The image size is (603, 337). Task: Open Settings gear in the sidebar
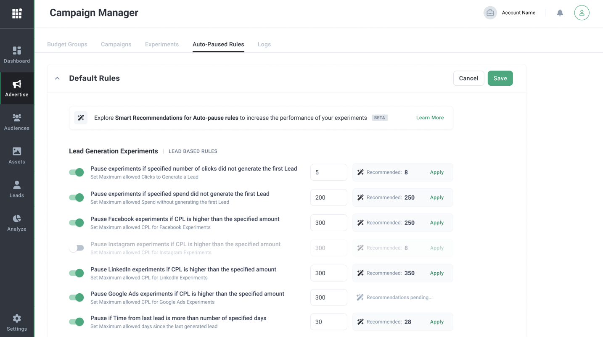(x=17, y=323)
